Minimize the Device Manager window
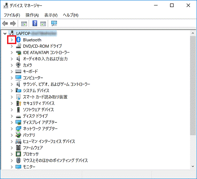Screen dimensions: 197x179 coord(156,5)
